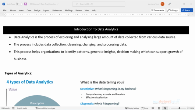Image resolution: width=195 pixels, height=110 pixels.
Task: Click 'What is the data telling you?' text
Action: (102, 82)
